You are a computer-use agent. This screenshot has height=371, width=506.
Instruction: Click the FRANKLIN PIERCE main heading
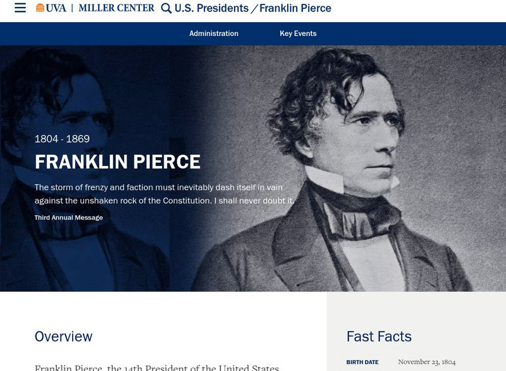click(x=117, y=162)
